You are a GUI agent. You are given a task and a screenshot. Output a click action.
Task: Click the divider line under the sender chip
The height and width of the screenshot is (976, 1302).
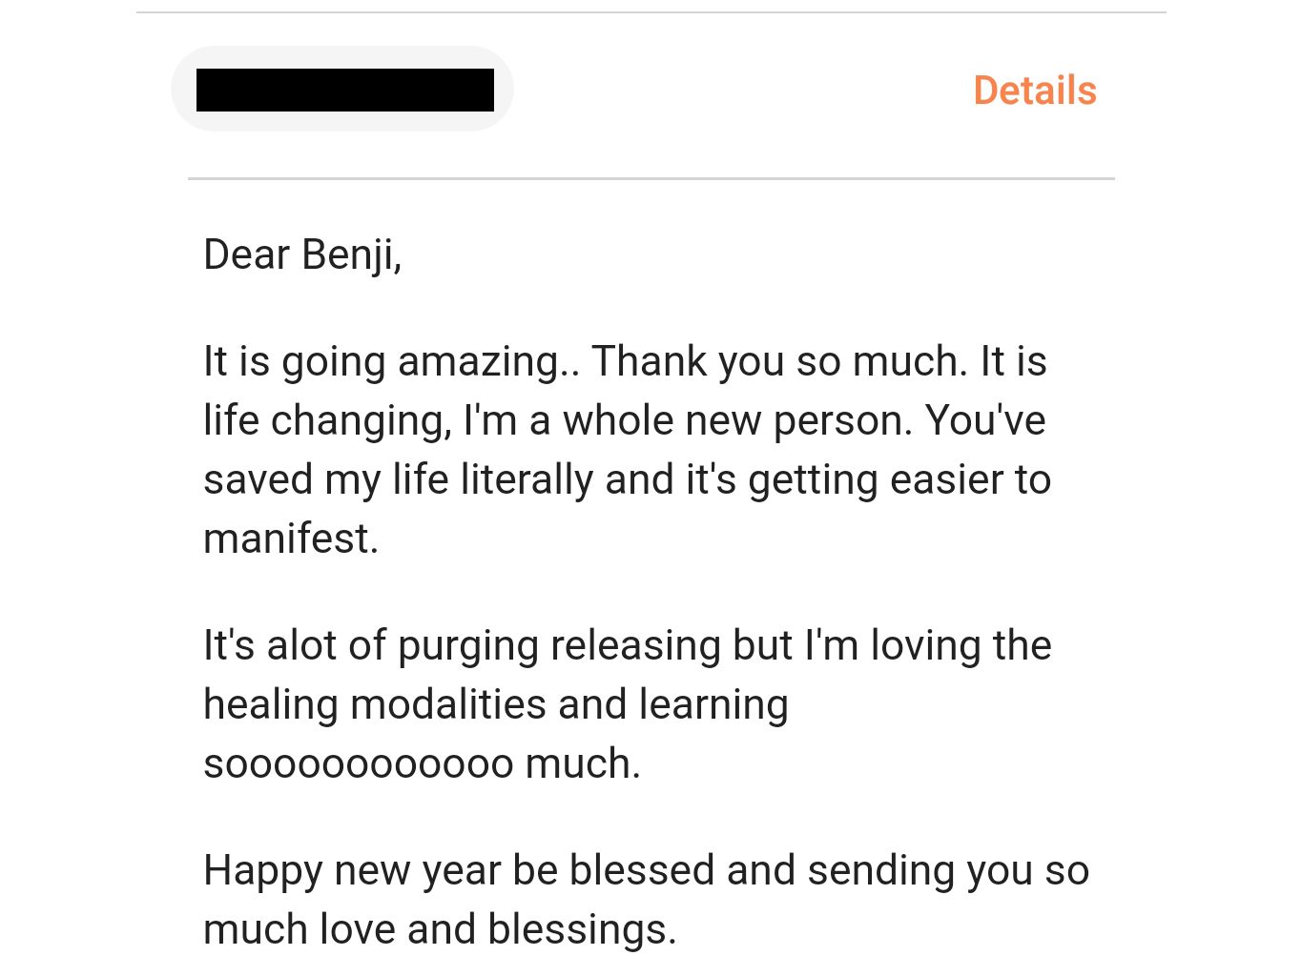point(651,178)
